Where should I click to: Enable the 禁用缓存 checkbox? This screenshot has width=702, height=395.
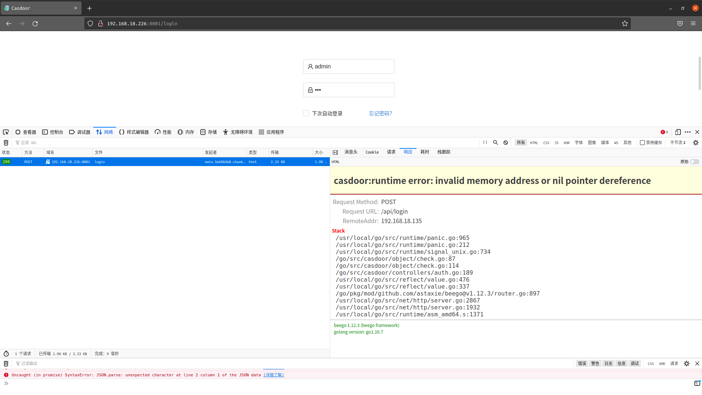pos(643,143)
